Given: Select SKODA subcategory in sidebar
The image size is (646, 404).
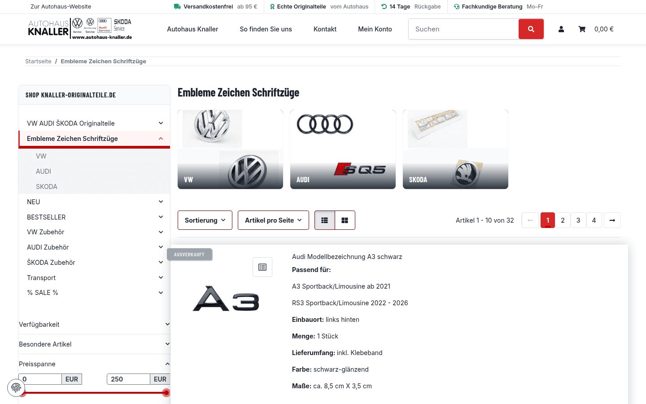Looking at the screenshot, I should (47, 187).
